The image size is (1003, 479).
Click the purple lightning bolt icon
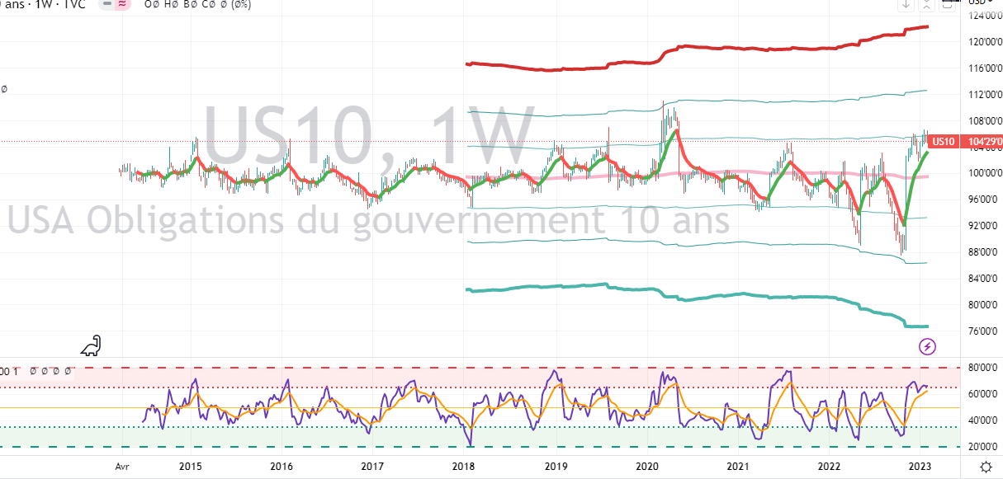[927, 346]
